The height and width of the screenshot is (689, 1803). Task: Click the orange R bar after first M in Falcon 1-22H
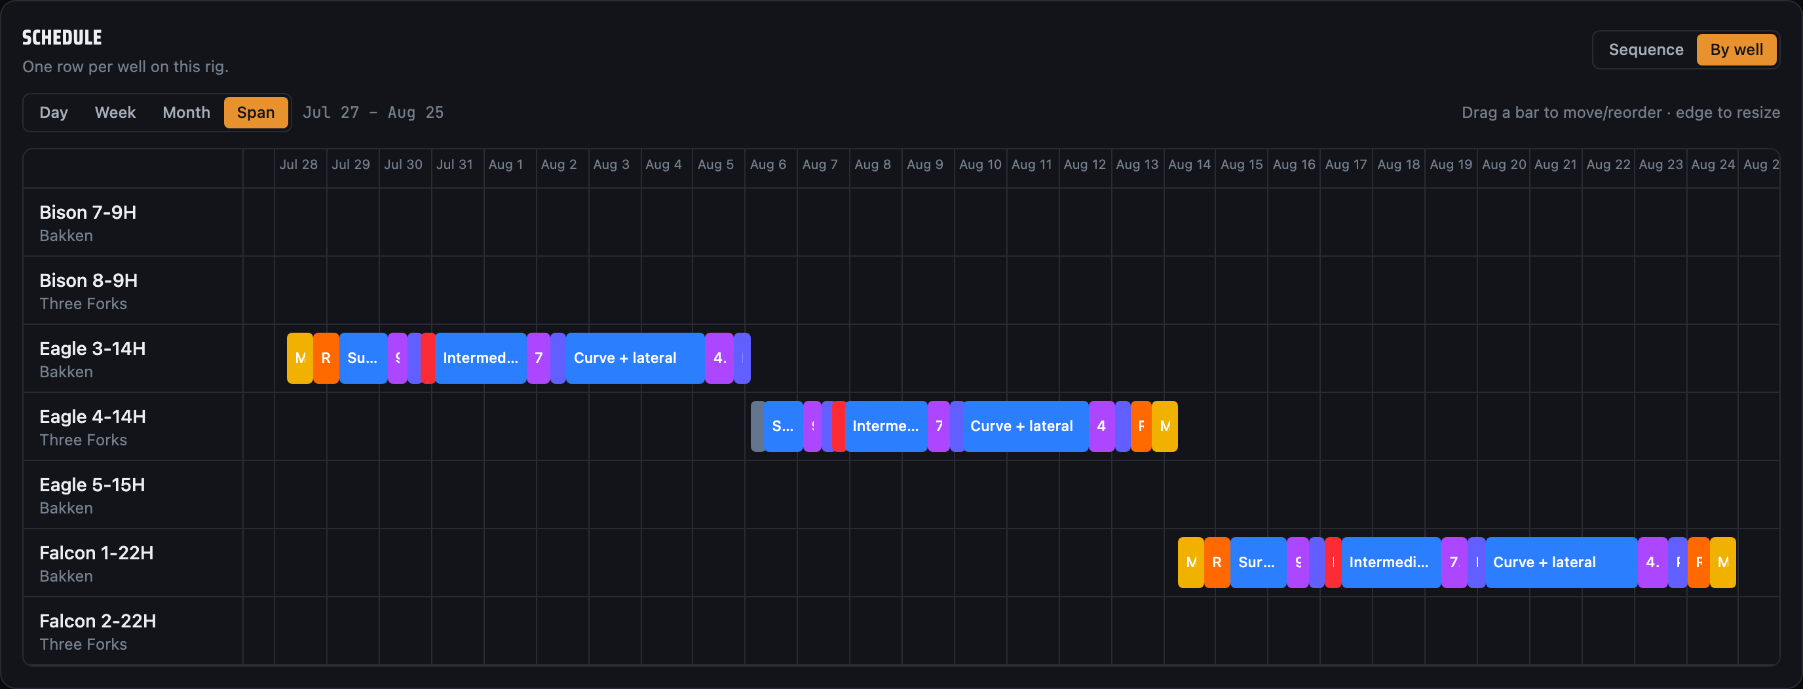coord(1217,563)
